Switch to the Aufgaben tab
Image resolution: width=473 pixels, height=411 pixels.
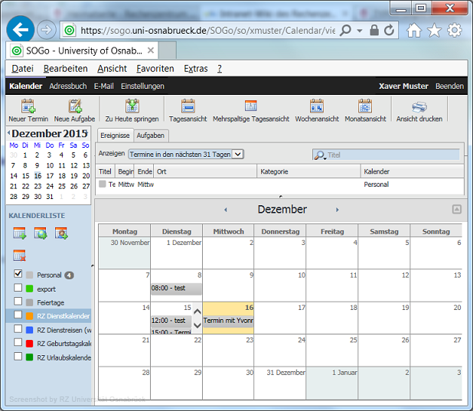(x=151, y=135)
